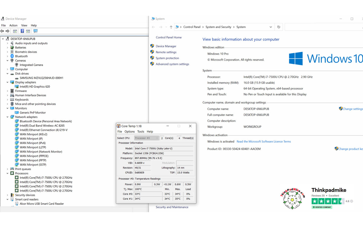
Task: Collapse the Processors node
Action: coord(7,174)
